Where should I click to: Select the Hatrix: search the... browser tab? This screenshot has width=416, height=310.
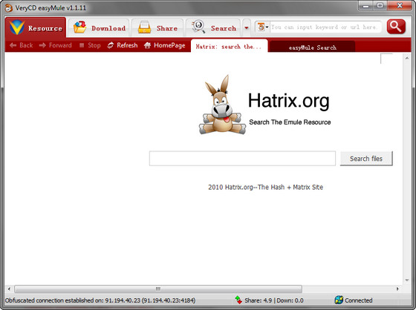pyautogui.click(x=229, y=47)
